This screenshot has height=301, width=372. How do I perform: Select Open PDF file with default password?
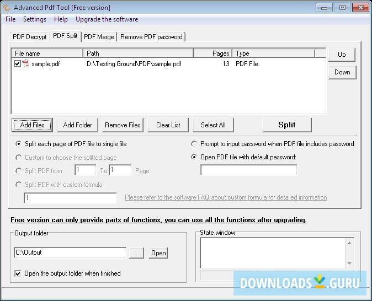194,157
